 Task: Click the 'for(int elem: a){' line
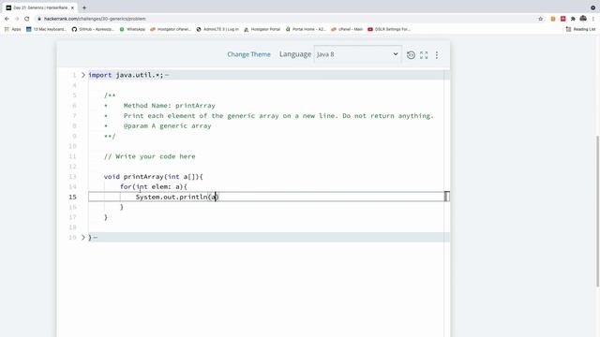coord(154,186)
